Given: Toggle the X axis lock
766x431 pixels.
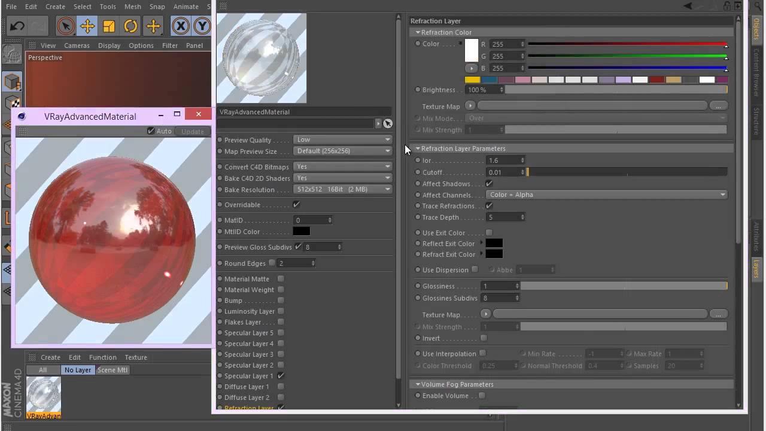Looking at the screenshot, I should click(x=181, y=26).
